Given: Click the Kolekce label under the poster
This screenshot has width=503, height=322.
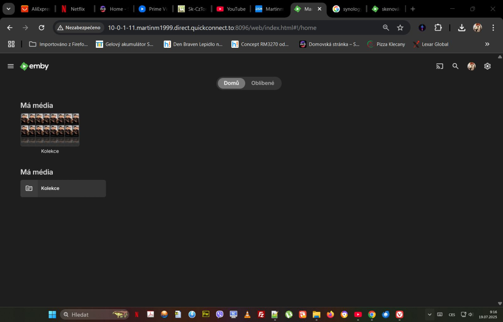Looking at the screenshot, I should (50, 151).
